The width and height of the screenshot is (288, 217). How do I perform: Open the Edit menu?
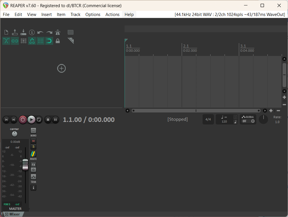pos(18,15)
